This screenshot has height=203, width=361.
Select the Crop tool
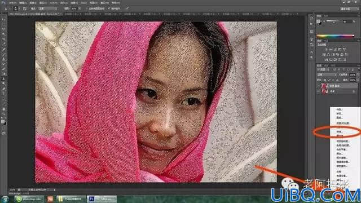coord(4,39)
